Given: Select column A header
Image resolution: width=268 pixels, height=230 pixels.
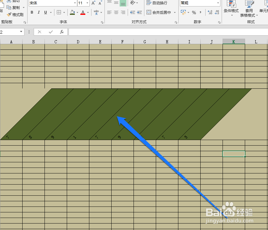Looking at the screenshot, I should click(x=11, y=42).
